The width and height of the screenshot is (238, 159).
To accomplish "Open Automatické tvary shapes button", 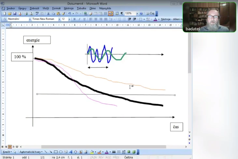I will click(x=31, y=152).
